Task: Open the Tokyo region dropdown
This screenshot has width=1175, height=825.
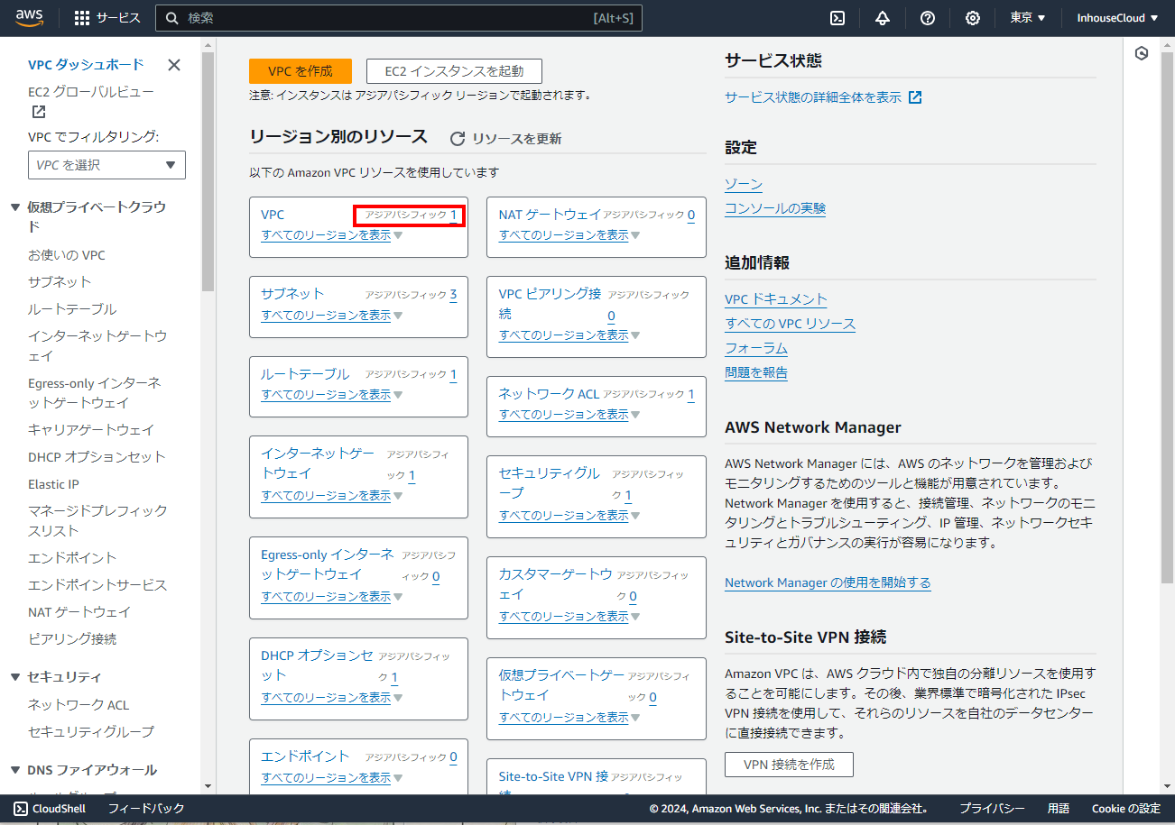Action: click(x=1027, y=18)
